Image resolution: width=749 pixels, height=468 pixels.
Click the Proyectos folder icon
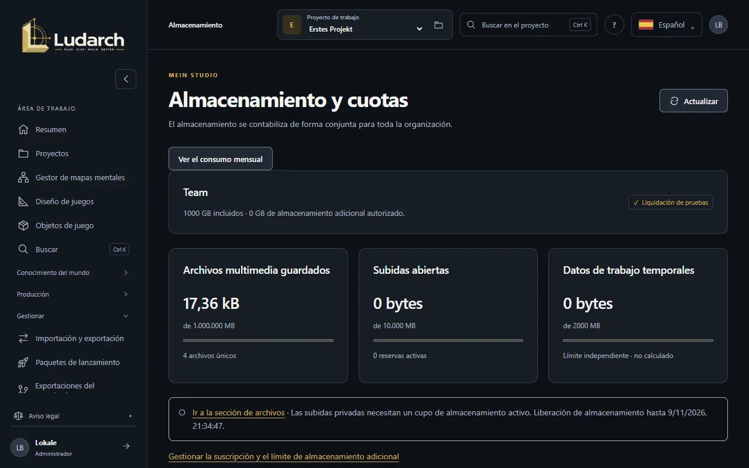pos(23,153)
